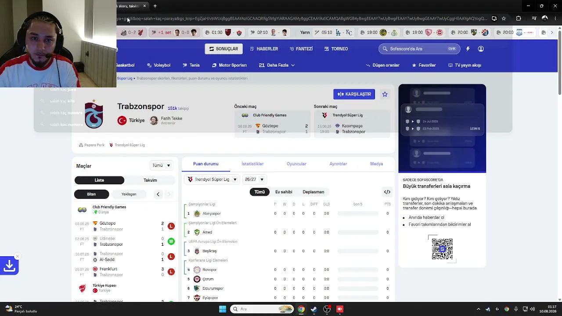Open the embed code icon for standings
This screenshot has width=562, height=316.
387,192
